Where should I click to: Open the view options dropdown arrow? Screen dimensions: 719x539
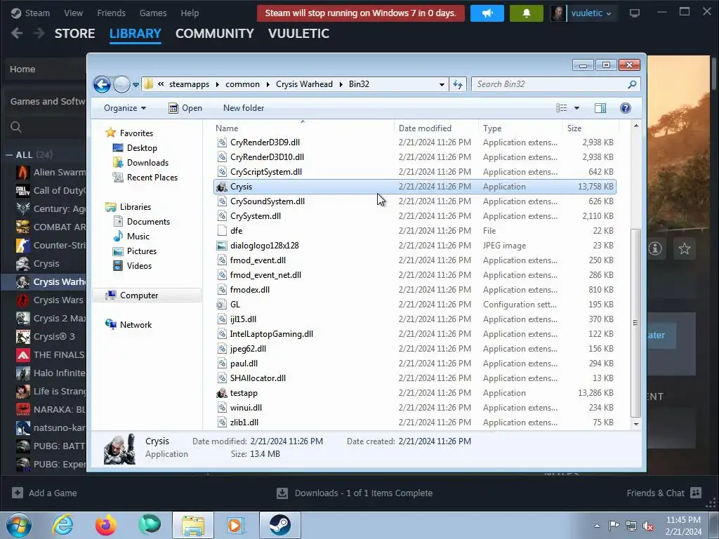pyautogui.click(x=577, y=108)
